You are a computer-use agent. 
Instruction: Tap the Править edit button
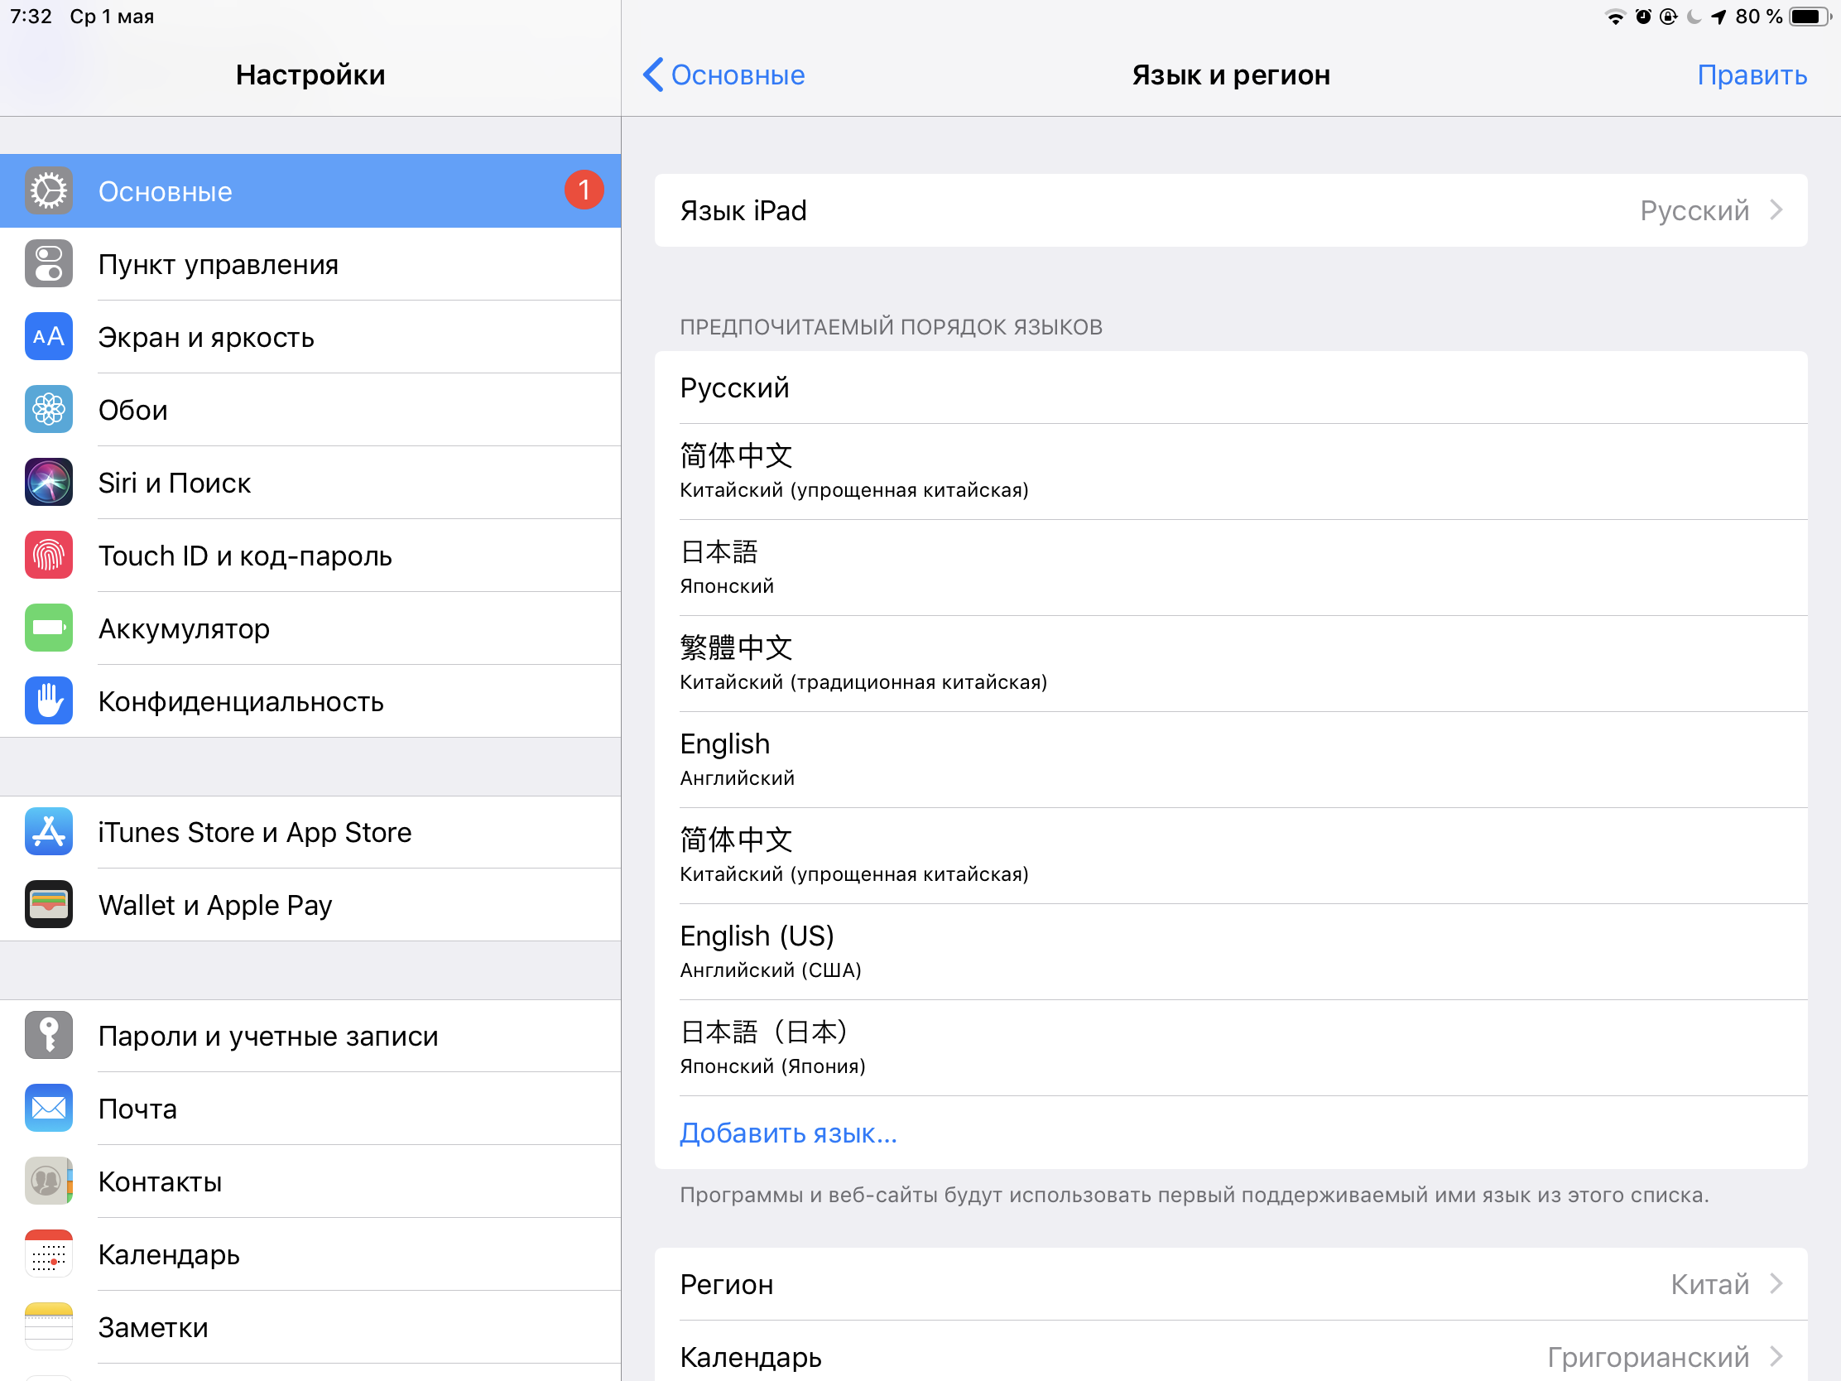(1751, 75)
